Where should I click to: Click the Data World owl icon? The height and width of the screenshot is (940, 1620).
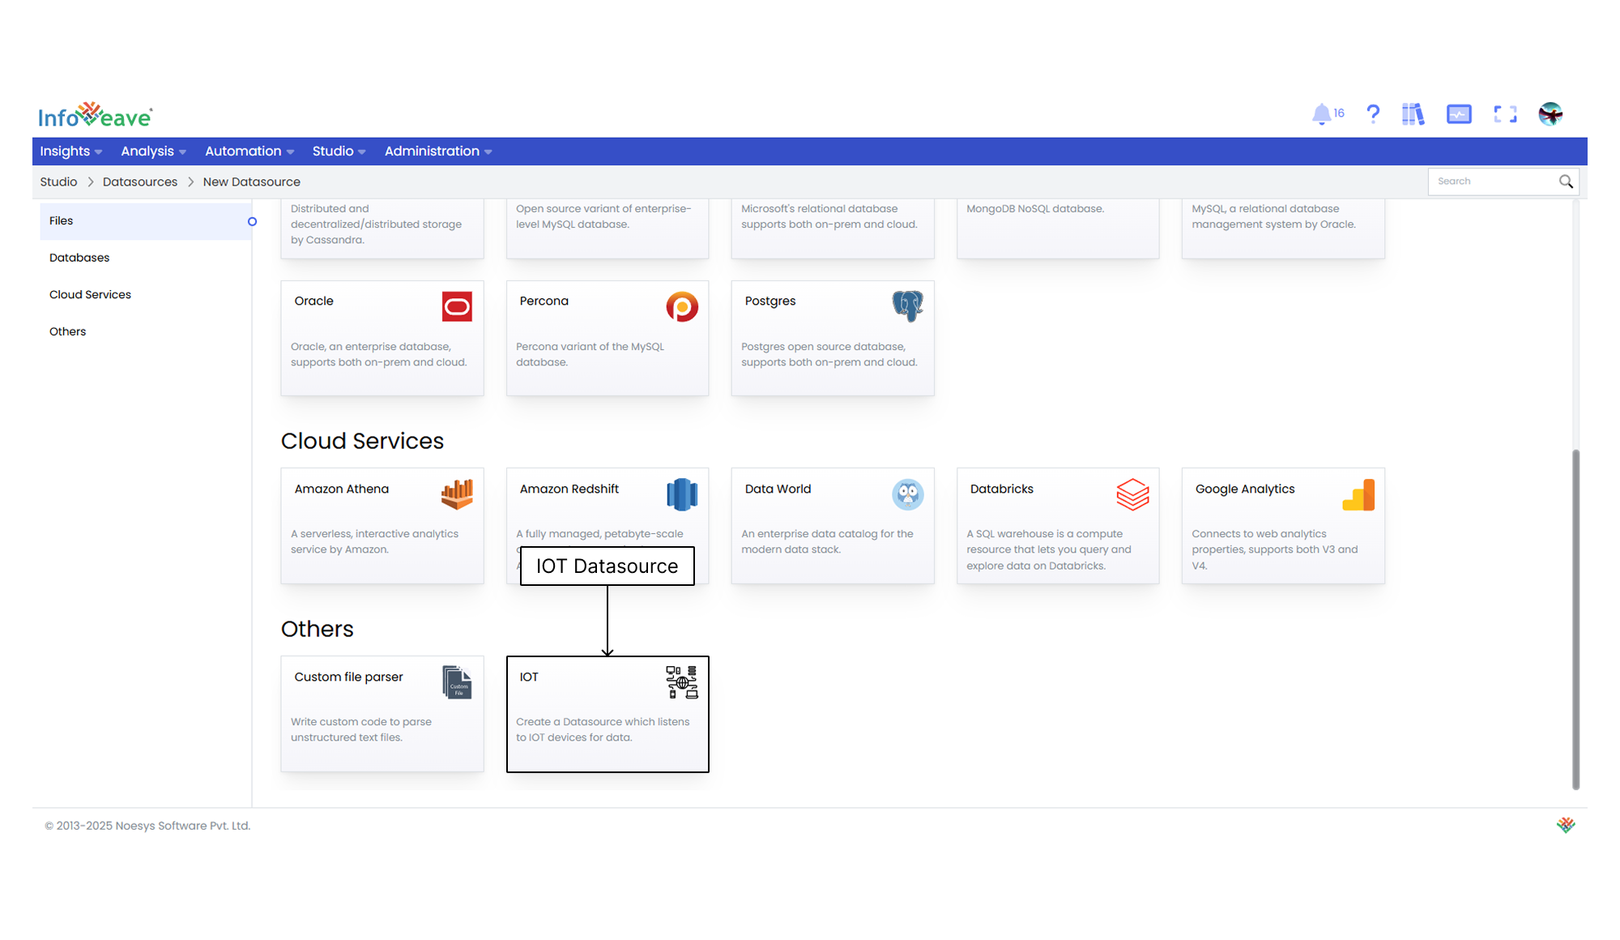pos(907,494)
